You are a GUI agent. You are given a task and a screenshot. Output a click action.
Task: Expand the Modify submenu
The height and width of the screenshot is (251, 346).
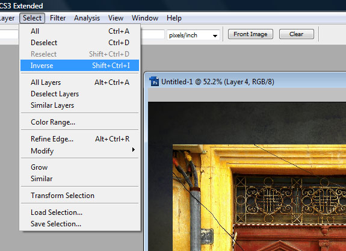[x=79, y=150]
